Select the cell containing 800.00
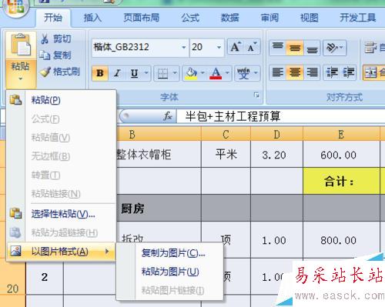This screenshot has height=307, width=385. click(x=341, y=240)
